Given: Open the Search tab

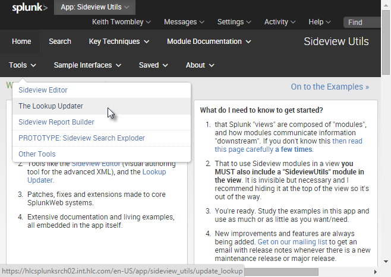Looking at the screenshot, I should (60, 42).
